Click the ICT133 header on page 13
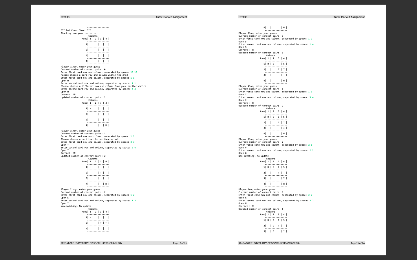This screenshot has height=260, width=417. click(242, 17)
